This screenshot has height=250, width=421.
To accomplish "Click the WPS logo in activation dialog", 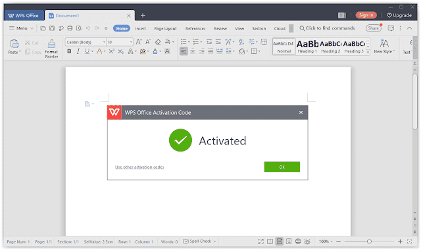I will coord(114,112).
